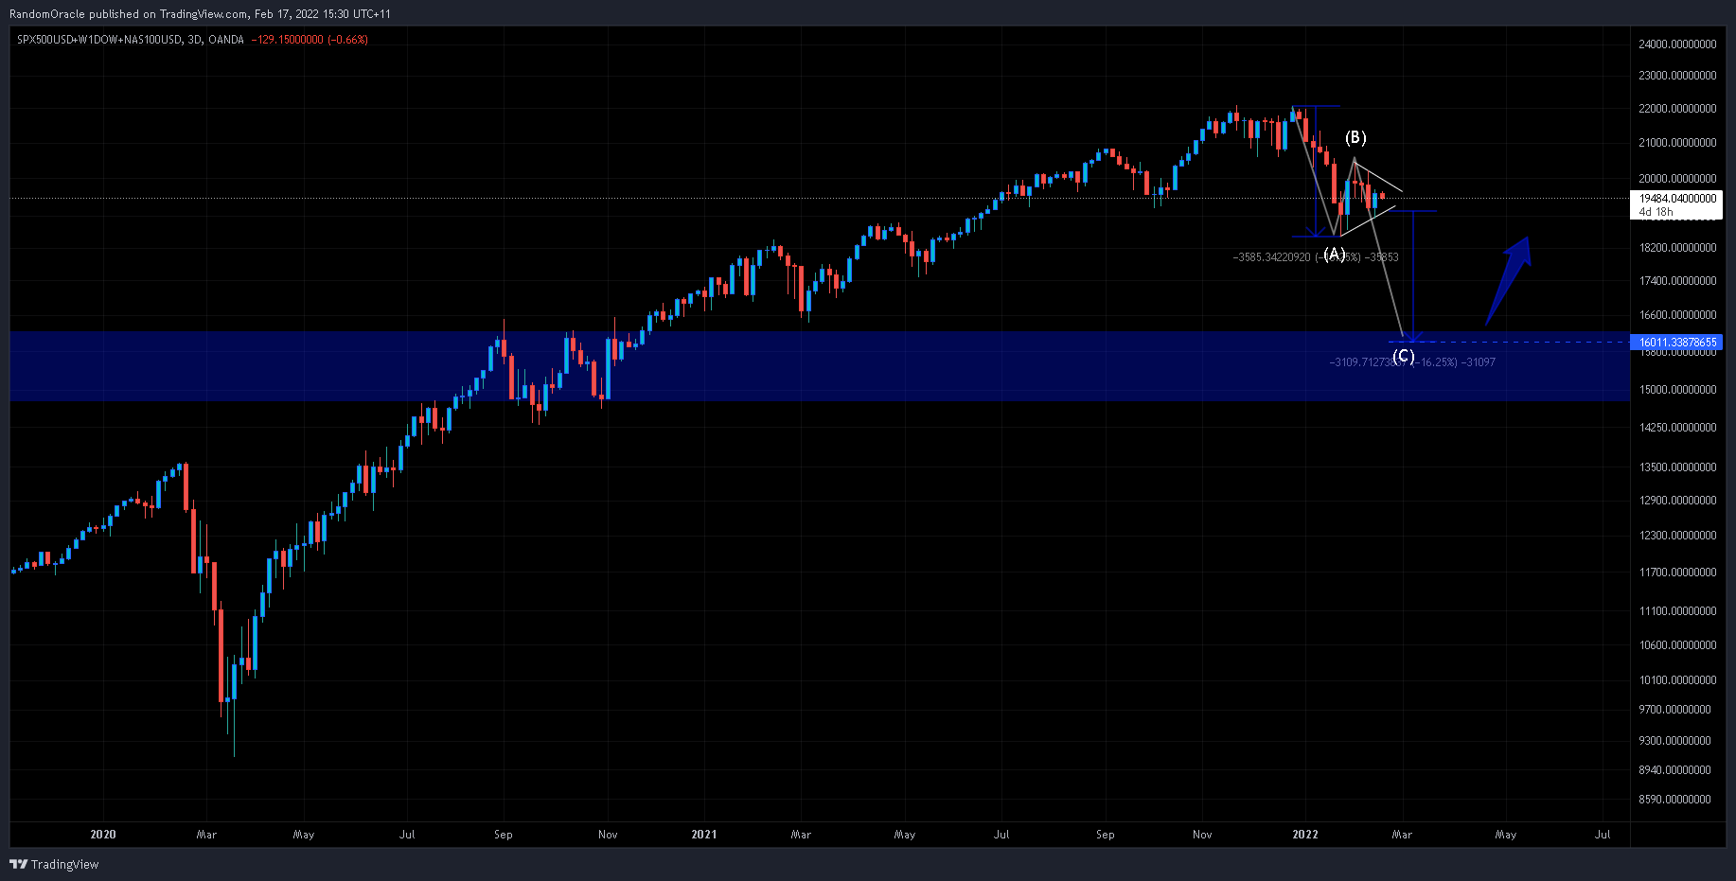Select the blue support zone rectangle
This screenshot has width=1736, height=881.
coord(820,366)
